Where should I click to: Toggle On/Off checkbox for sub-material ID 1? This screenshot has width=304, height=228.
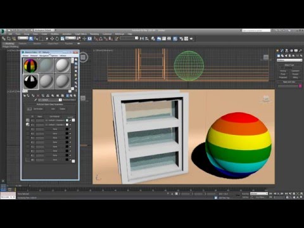click(70, 120)
